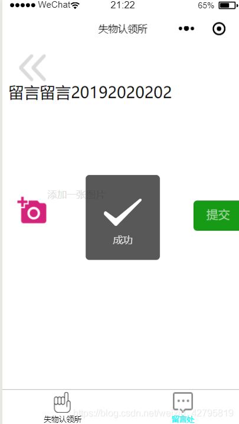Tap the pink add-photo camera icon
Viewport: 239px width, 424px height.
coord(32,210)
